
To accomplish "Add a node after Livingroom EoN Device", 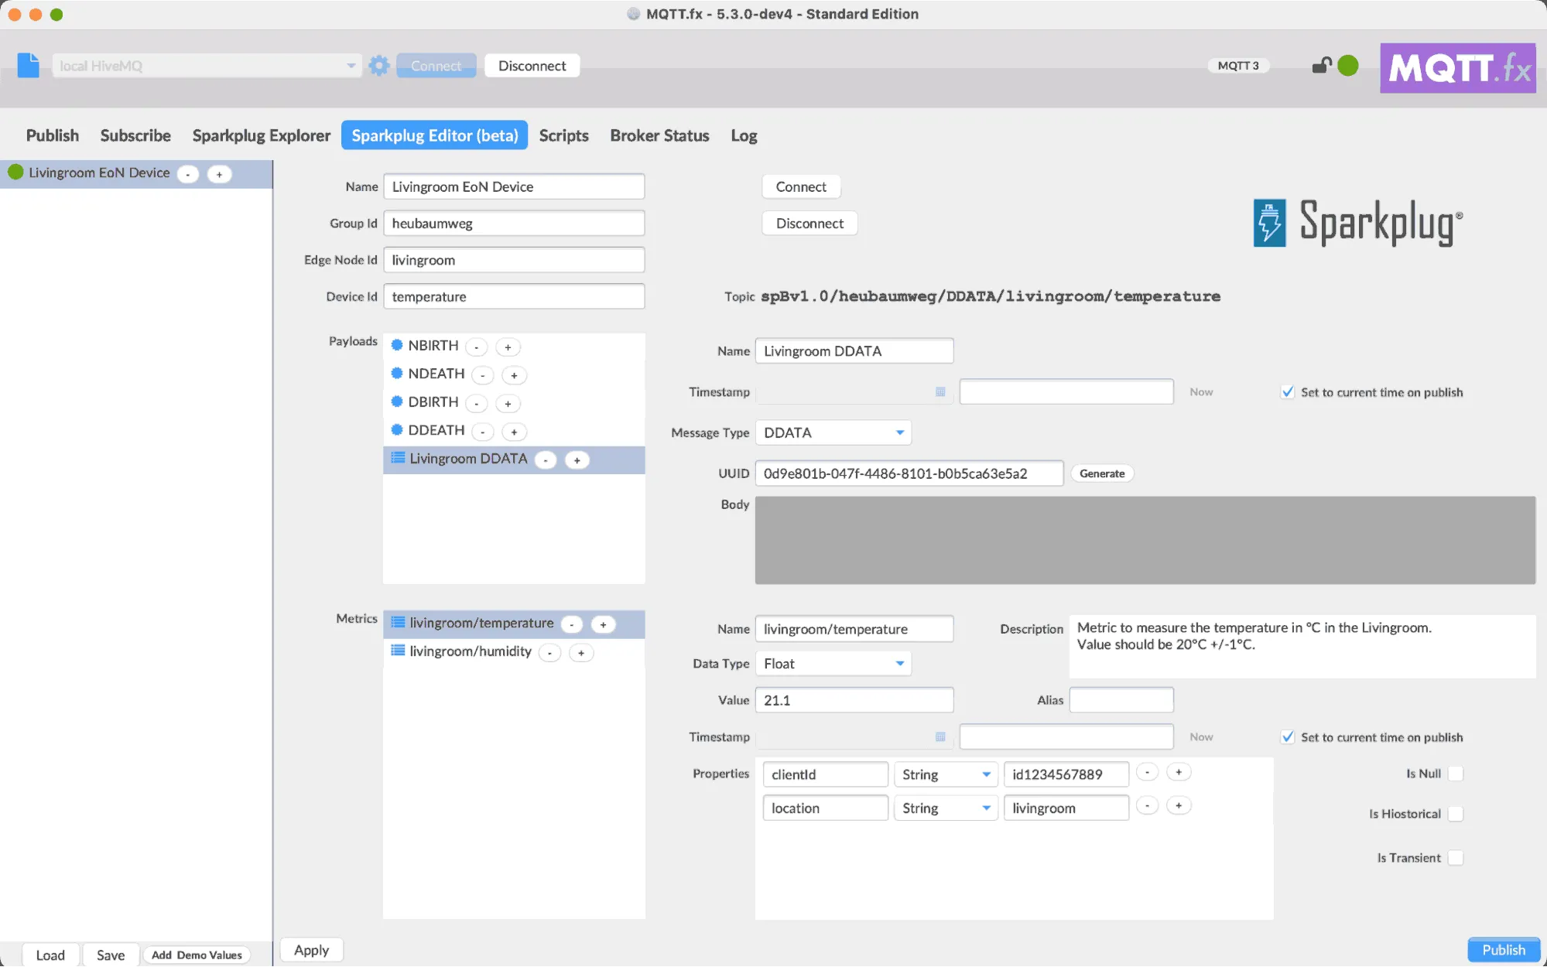I will (x=219, y=174).
